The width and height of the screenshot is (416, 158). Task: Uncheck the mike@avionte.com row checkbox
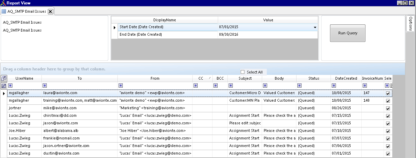[x=388, y=109]
